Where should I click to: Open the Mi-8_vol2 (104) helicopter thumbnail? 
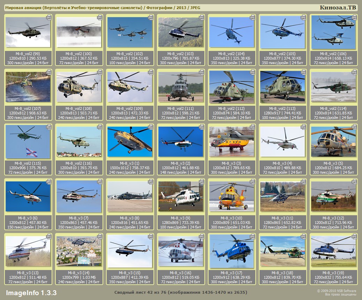point(232,32)
